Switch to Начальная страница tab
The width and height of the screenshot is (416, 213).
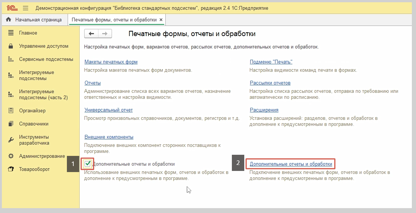38,20
